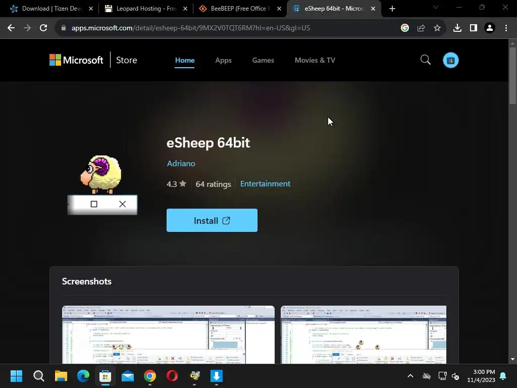Open the muted volume tray icon
The image size is (517, 388).
tap(456, 376)
